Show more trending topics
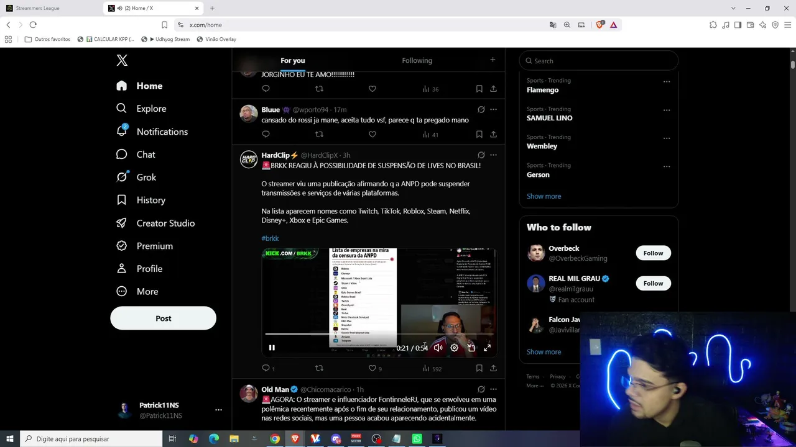The image size is (796, 447). (544, 196)
